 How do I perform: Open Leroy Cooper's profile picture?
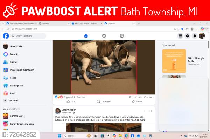tap(58, 111)
